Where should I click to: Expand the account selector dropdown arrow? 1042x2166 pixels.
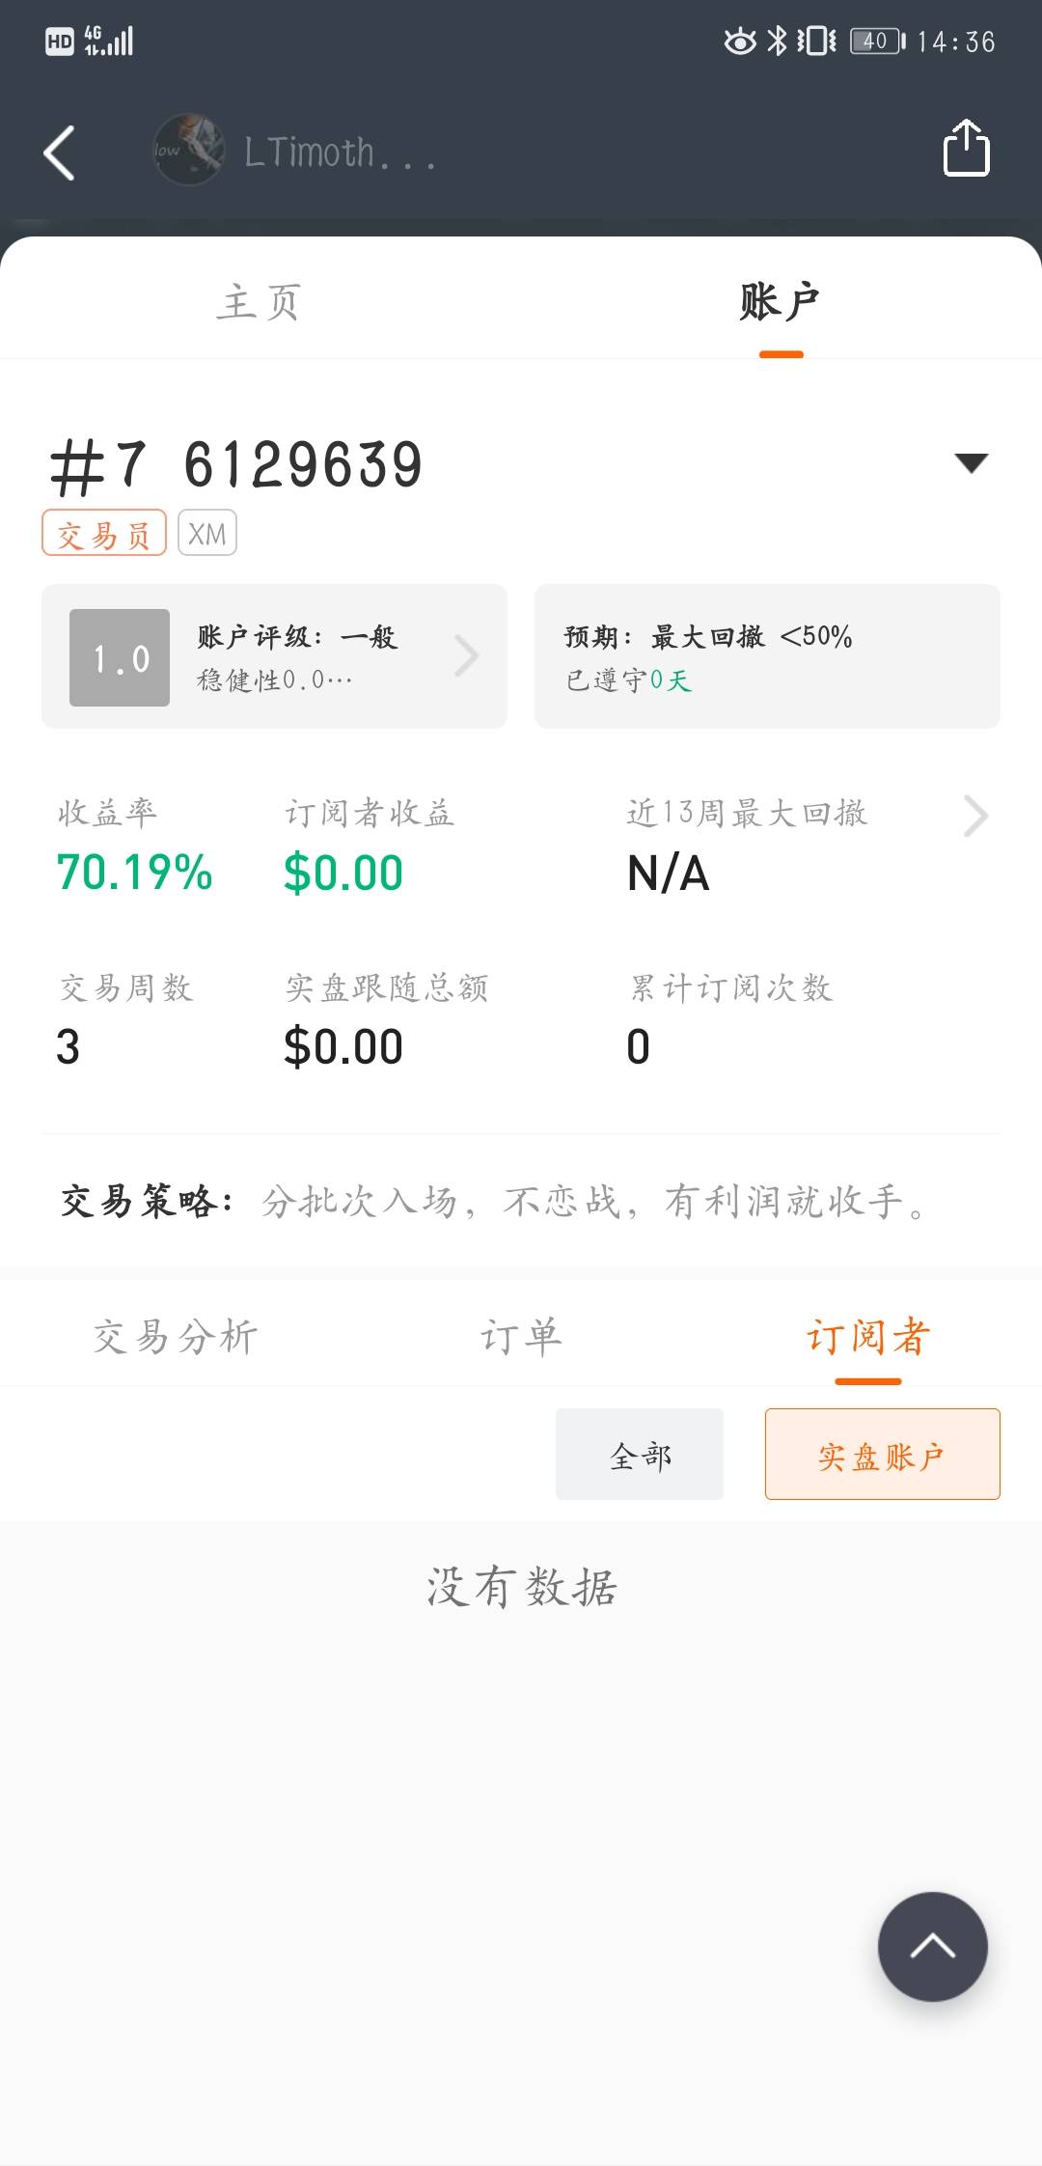point(971,463)
